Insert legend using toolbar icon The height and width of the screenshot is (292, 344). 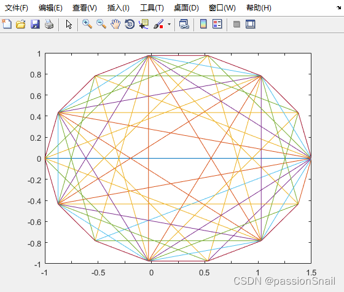(217, 24)
